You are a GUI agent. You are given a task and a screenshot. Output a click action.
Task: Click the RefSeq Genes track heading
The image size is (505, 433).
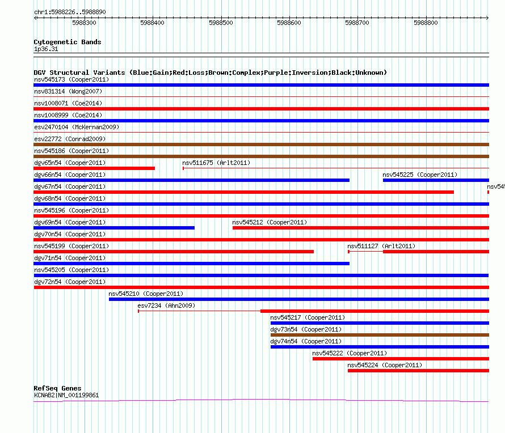[57, 388]
